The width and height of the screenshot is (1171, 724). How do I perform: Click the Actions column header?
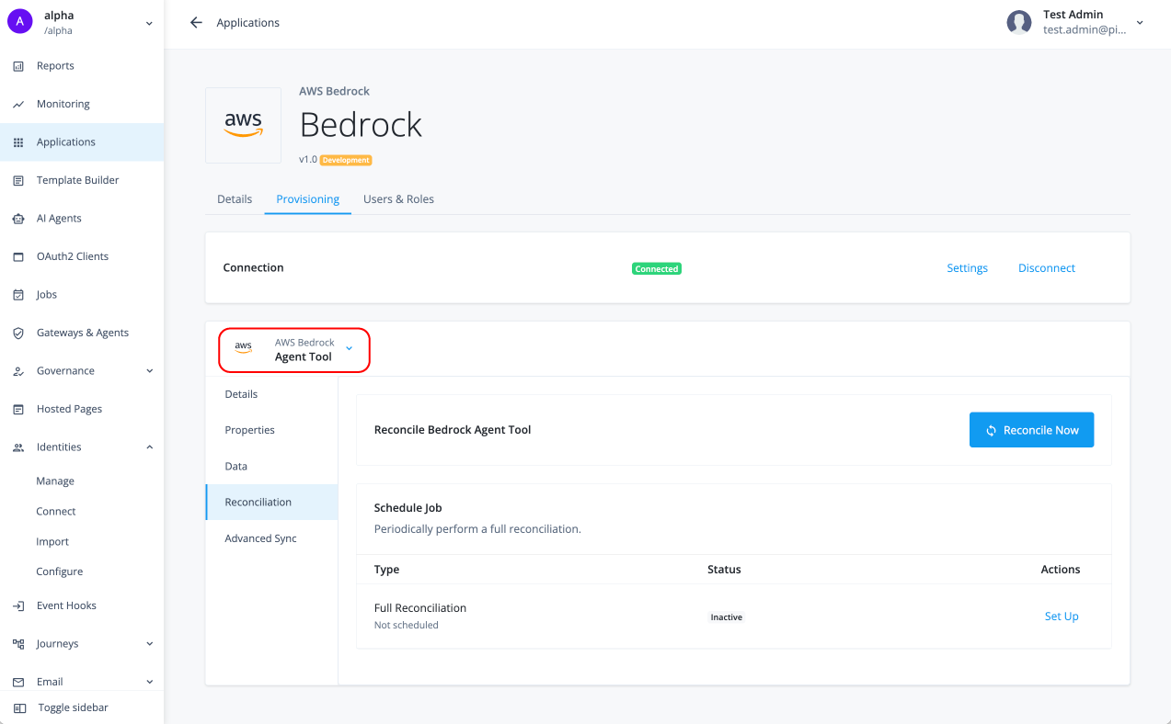[x=1061, y=570]
